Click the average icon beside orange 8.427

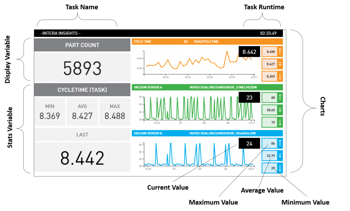pyautogui.click(x=280, y=64)
